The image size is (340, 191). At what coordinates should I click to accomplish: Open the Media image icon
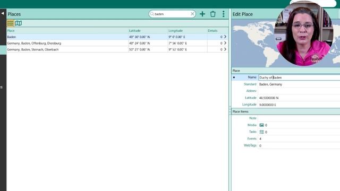[x=262, y=125]
